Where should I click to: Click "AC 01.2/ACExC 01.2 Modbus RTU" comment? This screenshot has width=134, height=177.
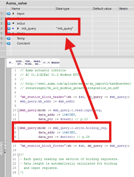[x=49, y=75]
